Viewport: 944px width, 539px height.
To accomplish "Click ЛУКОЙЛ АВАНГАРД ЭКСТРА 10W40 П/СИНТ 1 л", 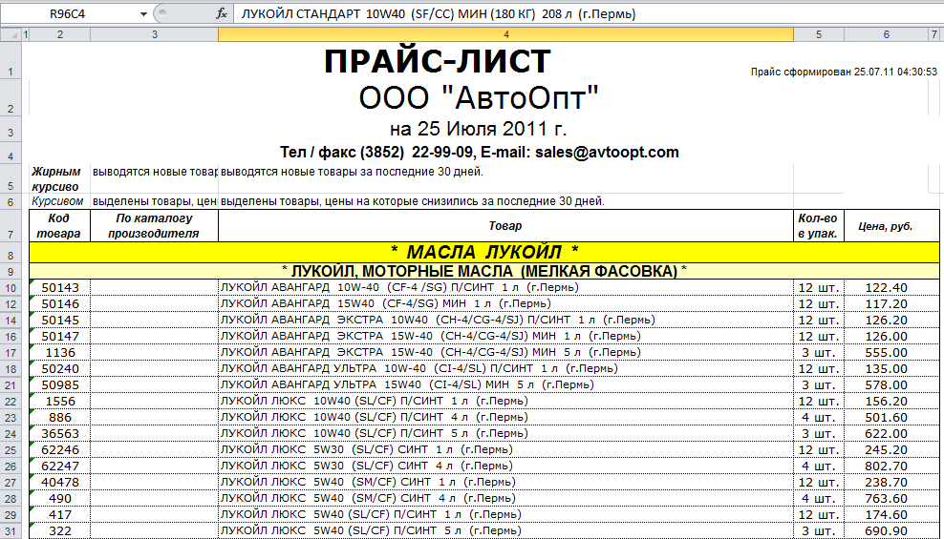I will (437, 321).
